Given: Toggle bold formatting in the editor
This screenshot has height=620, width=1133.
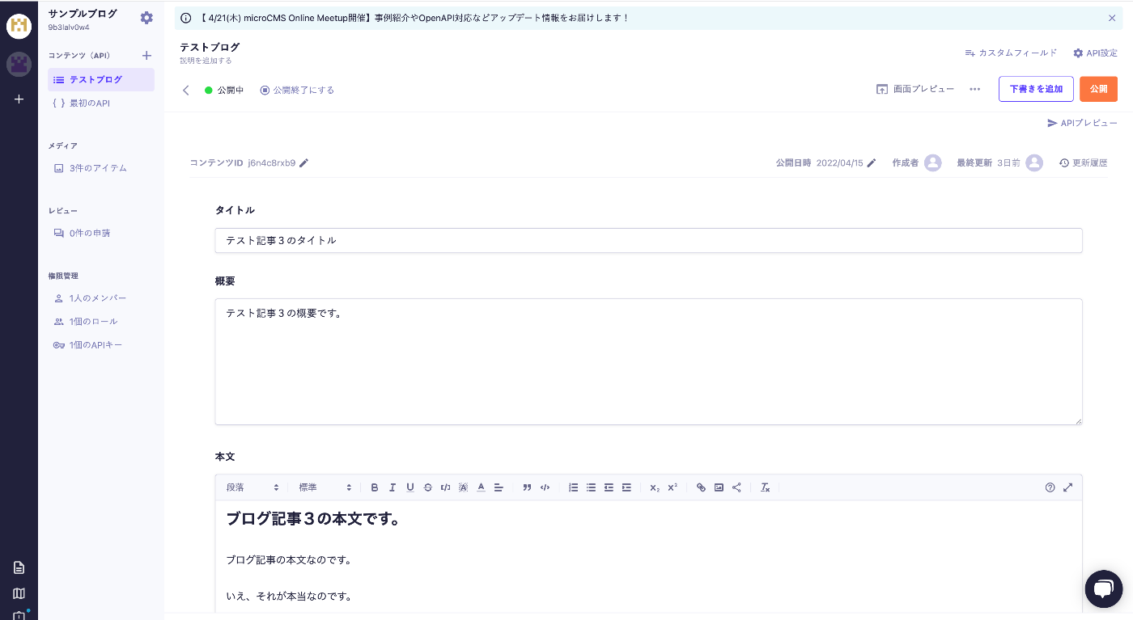Looking at the screenshot, I should 375,487.
